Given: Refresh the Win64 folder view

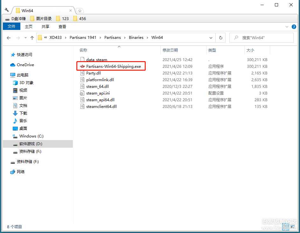Looking at the screenshot, I should point(221,38).
